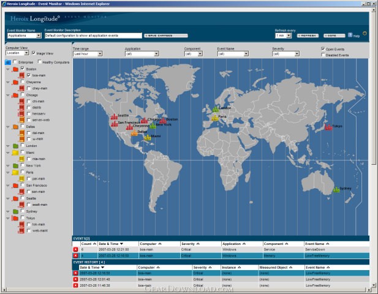Image resolution: width=378 pixels, height=294 pixels.
Task: Click the Boston red folder icon
Action: point(15,69)
